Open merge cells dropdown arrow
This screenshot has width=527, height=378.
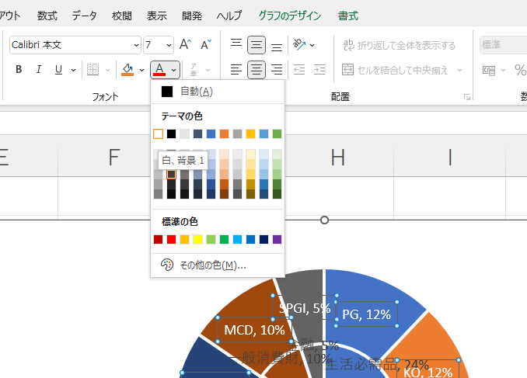pyautogui.click(x=459, y=70)
